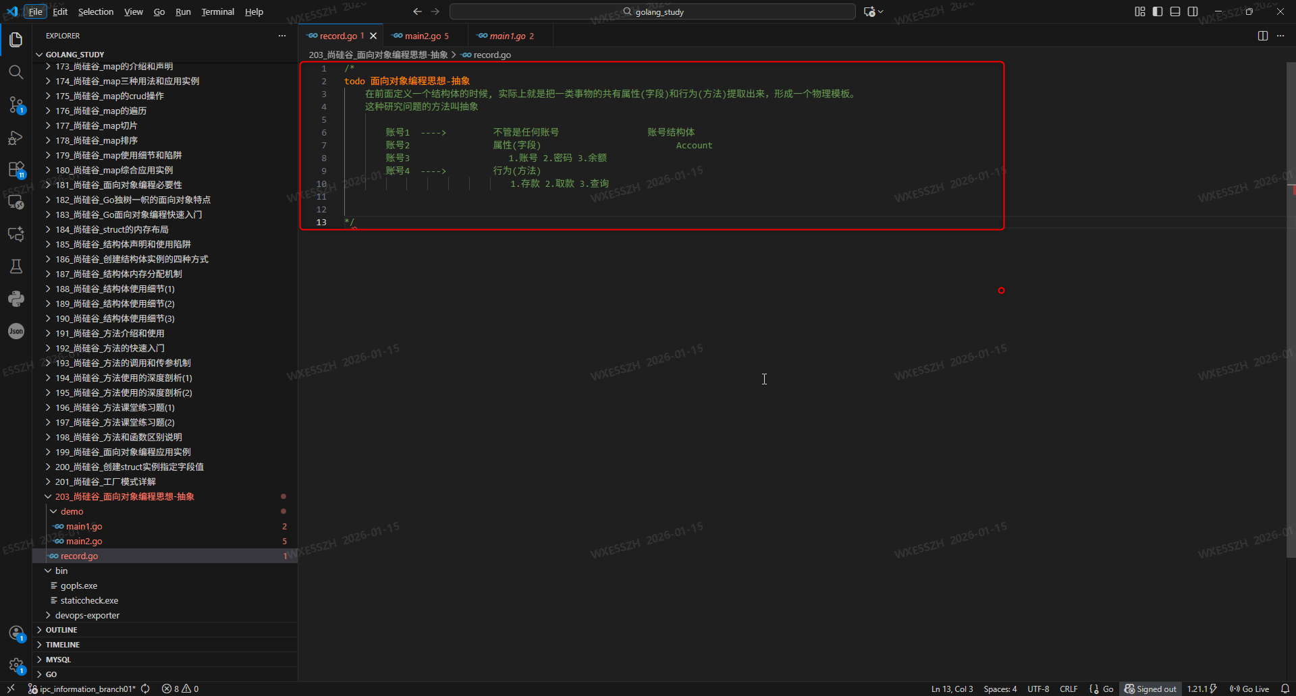Go back using the title bar arrow

pos(417,11)
